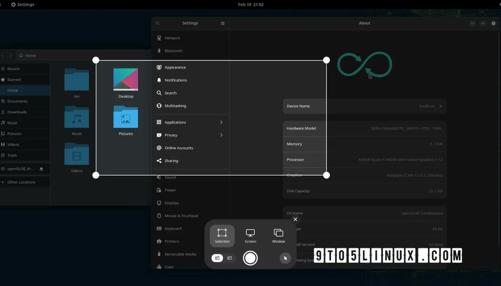Screen dimensions: 501x286
Task: Select the Selection screenshot mode
Action: point(222,236)
